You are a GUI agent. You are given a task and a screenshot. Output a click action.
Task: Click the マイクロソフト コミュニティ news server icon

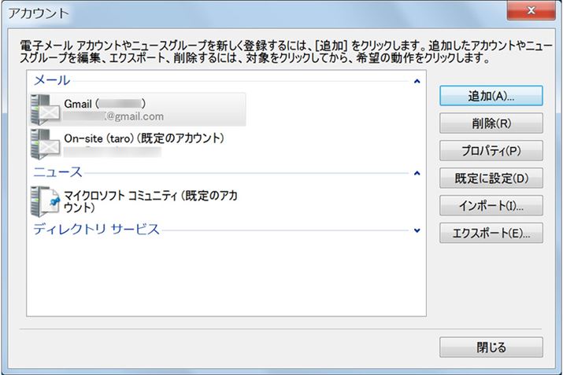45,200
